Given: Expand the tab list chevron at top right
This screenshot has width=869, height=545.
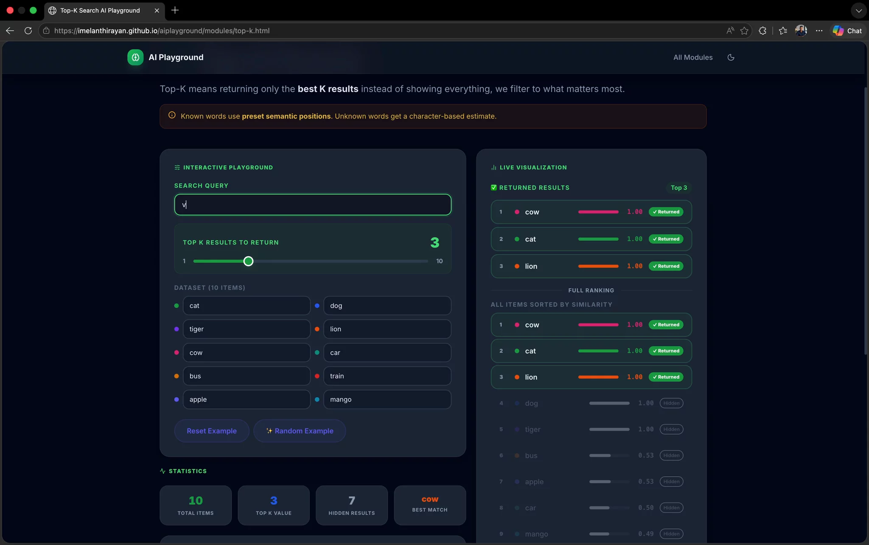Looking at the screenshot, I should point(858,11).
